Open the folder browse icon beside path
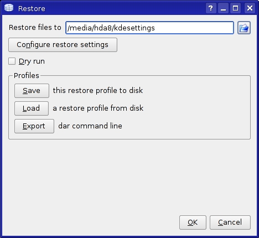 point(244,28)
